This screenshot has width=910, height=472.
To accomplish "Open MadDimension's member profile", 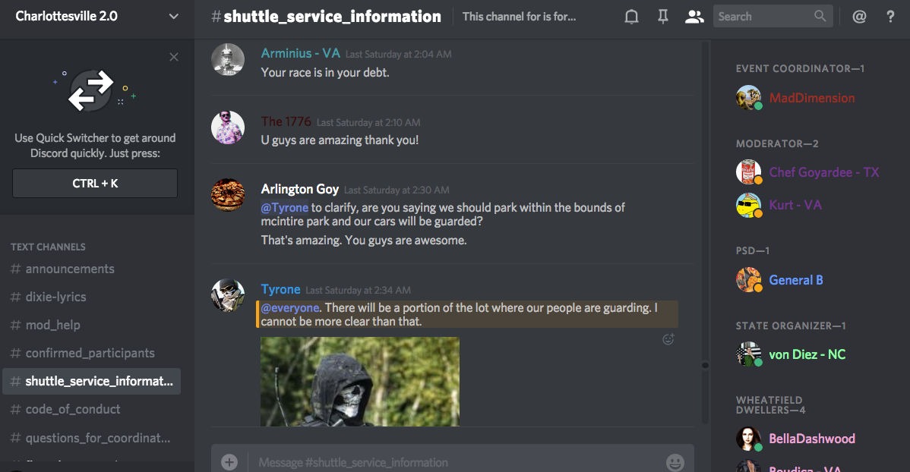I will 811,98.
